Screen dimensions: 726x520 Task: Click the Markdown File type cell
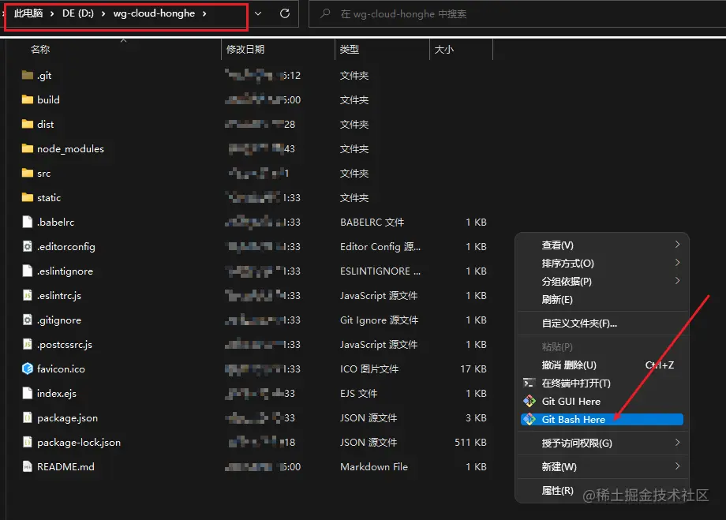(x=374, y=467)
